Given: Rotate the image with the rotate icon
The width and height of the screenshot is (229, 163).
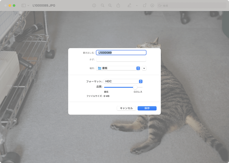Looking at the screenshot, I should (x=145, y=5).
